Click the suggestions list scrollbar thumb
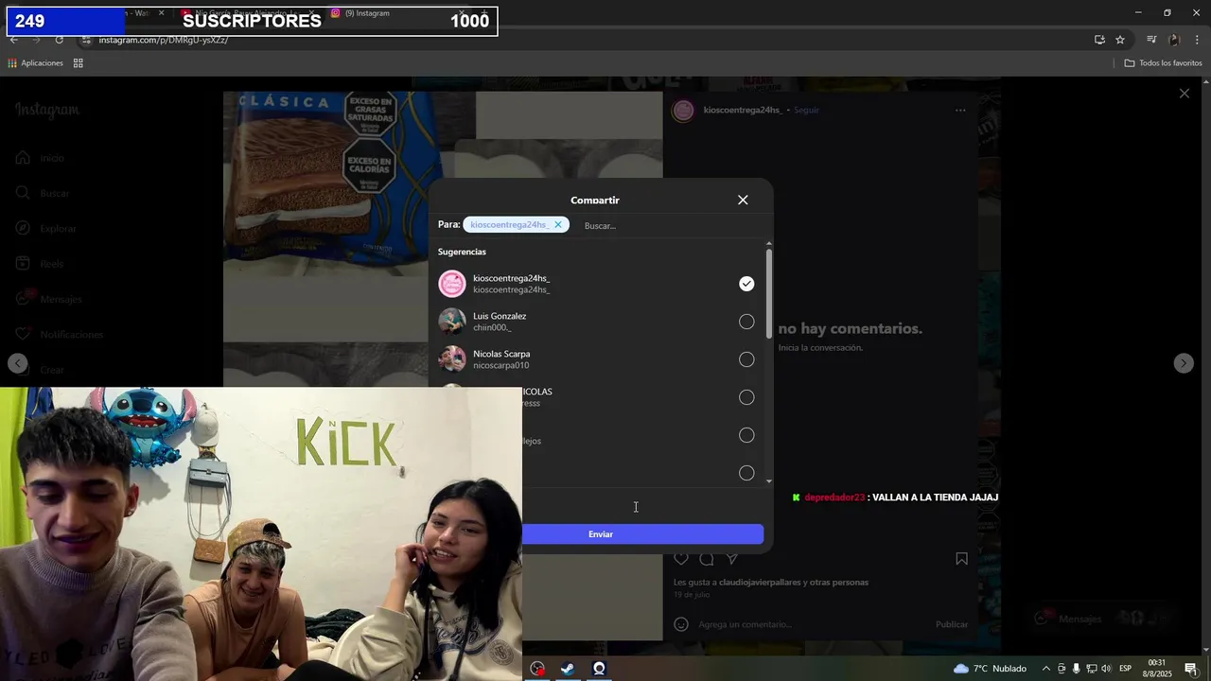Viewport: 1211px width, 681px height. (x=769, y=293)
